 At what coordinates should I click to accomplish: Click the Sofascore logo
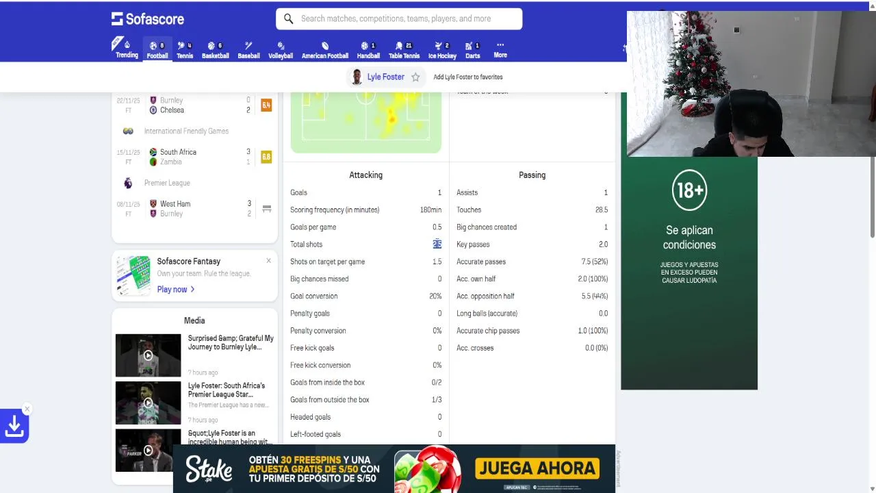[x=148, y=19]
